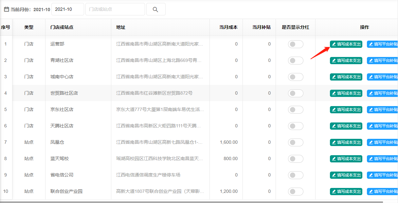Click 填写平台补贴 for 城南中心店
Viewport: 398px width, 203px height.
coord(382,77)
